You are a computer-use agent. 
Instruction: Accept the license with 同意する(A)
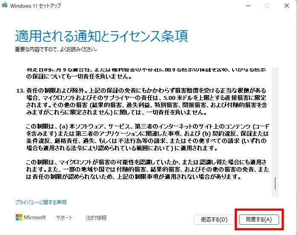259,220
